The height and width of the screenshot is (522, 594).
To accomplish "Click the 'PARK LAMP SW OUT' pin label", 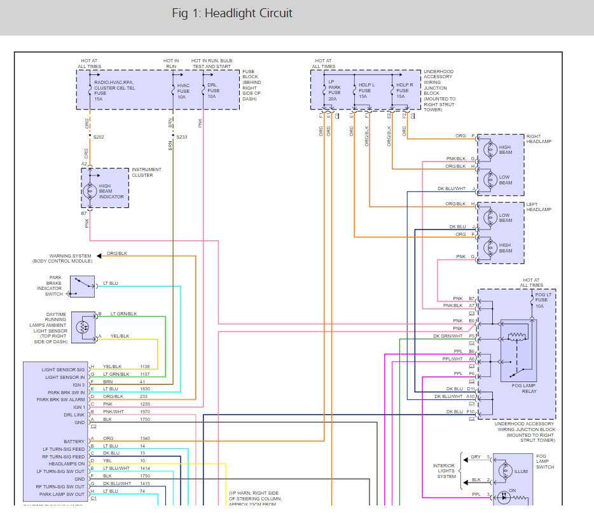I will 62,495.
